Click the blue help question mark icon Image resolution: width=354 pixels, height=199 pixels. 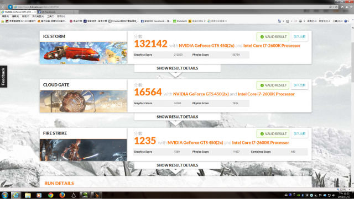point(346,21)
